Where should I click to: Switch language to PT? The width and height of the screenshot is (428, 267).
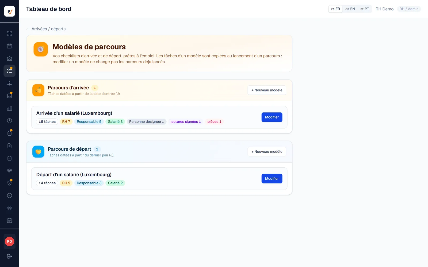point(365,9)
